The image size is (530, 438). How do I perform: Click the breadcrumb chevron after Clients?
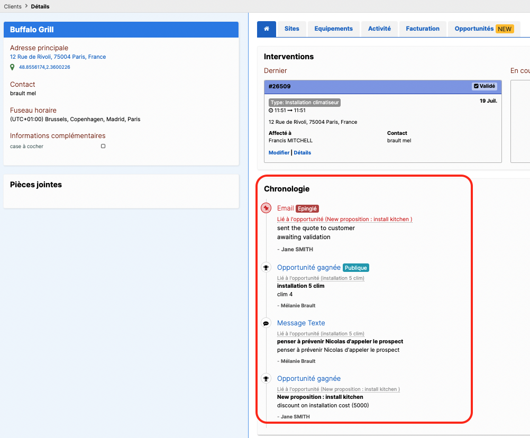click(26, 6)
